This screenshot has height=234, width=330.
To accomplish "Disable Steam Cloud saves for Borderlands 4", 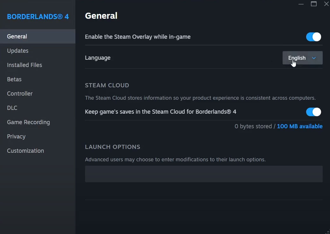I will [313, 112].
